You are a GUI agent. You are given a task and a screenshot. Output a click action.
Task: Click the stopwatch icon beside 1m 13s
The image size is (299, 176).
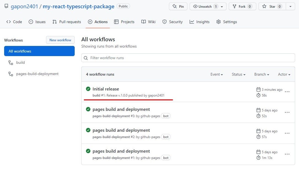coord(258,158)
